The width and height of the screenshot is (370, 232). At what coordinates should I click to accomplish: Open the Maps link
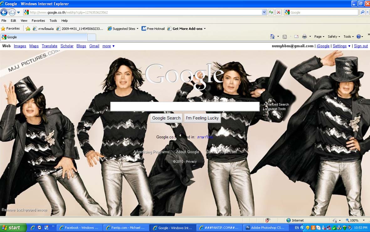tap(34, 46)
